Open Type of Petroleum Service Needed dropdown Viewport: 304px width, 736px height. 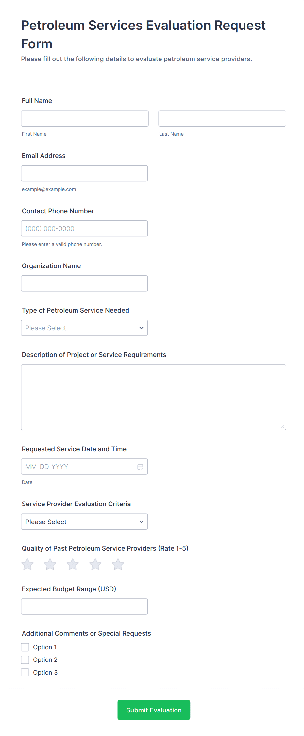[x=84, y=328]
